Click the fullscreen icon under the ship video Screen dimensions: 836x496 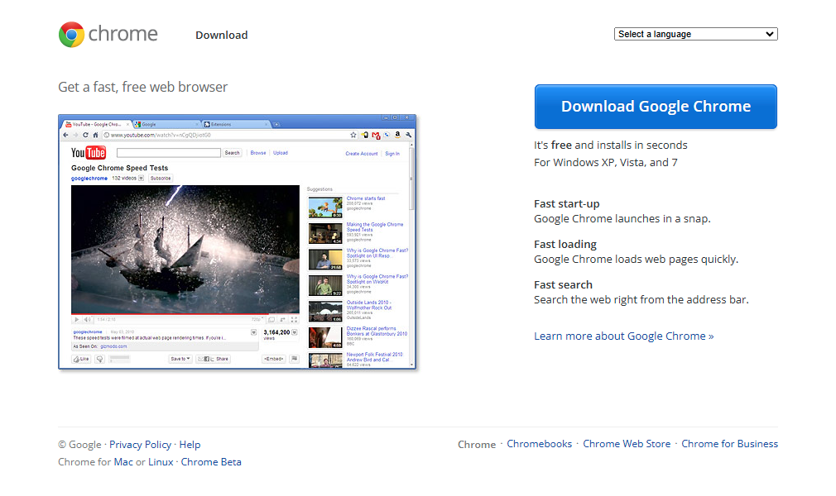tap(294, 320)
